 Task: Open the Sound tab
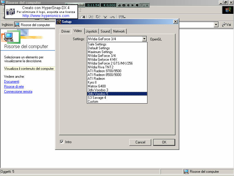tap(105, 31)
